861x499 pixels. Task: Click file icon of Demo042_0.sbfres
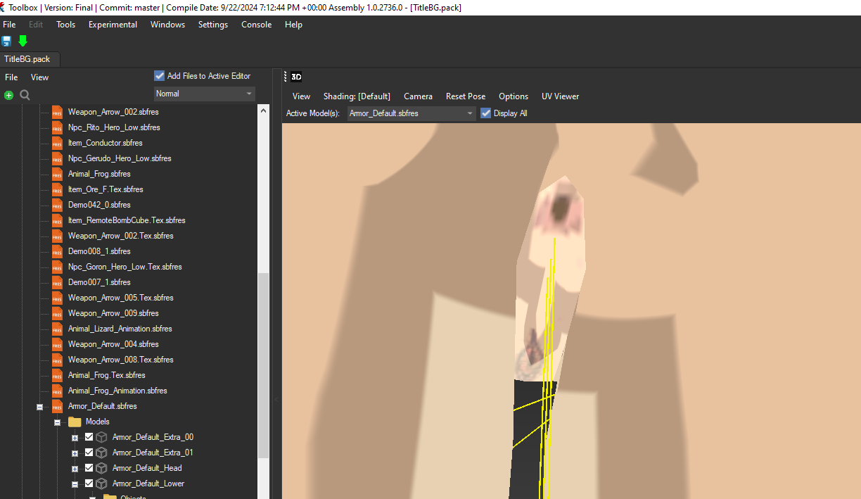click(x=58, y=205)
